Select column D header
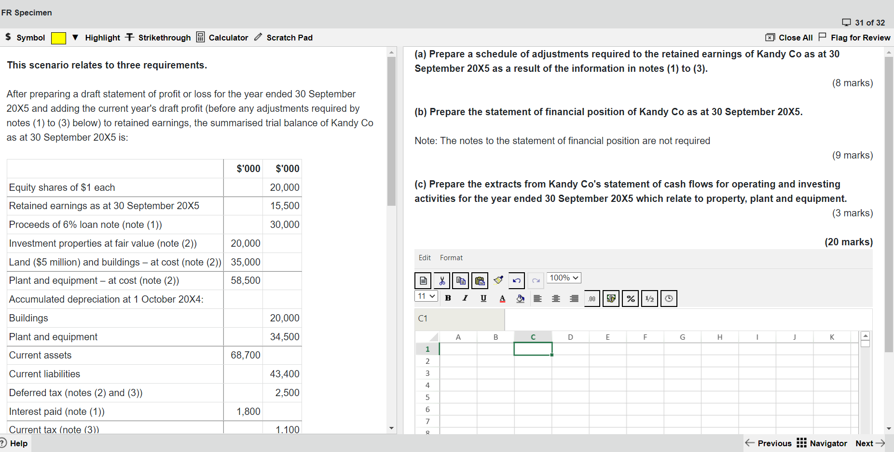Viewport: 894px width, 452px height. tap(570, 337)
